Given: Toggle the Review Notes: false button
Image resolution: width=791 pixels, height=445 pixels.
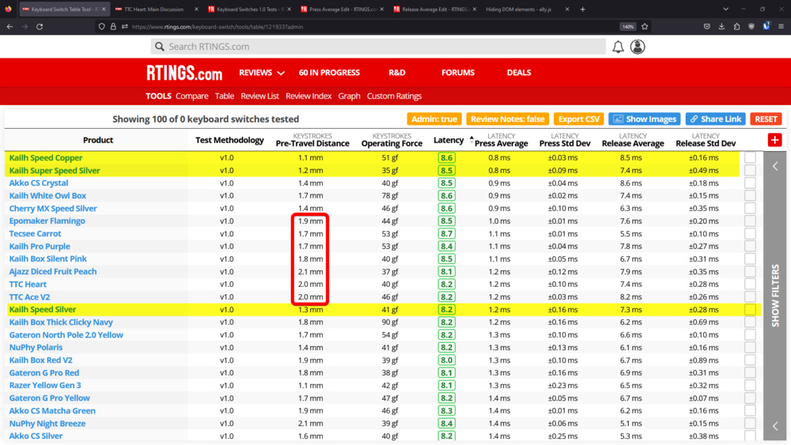Looking at the screenshot, I should (x=507, y=119).
